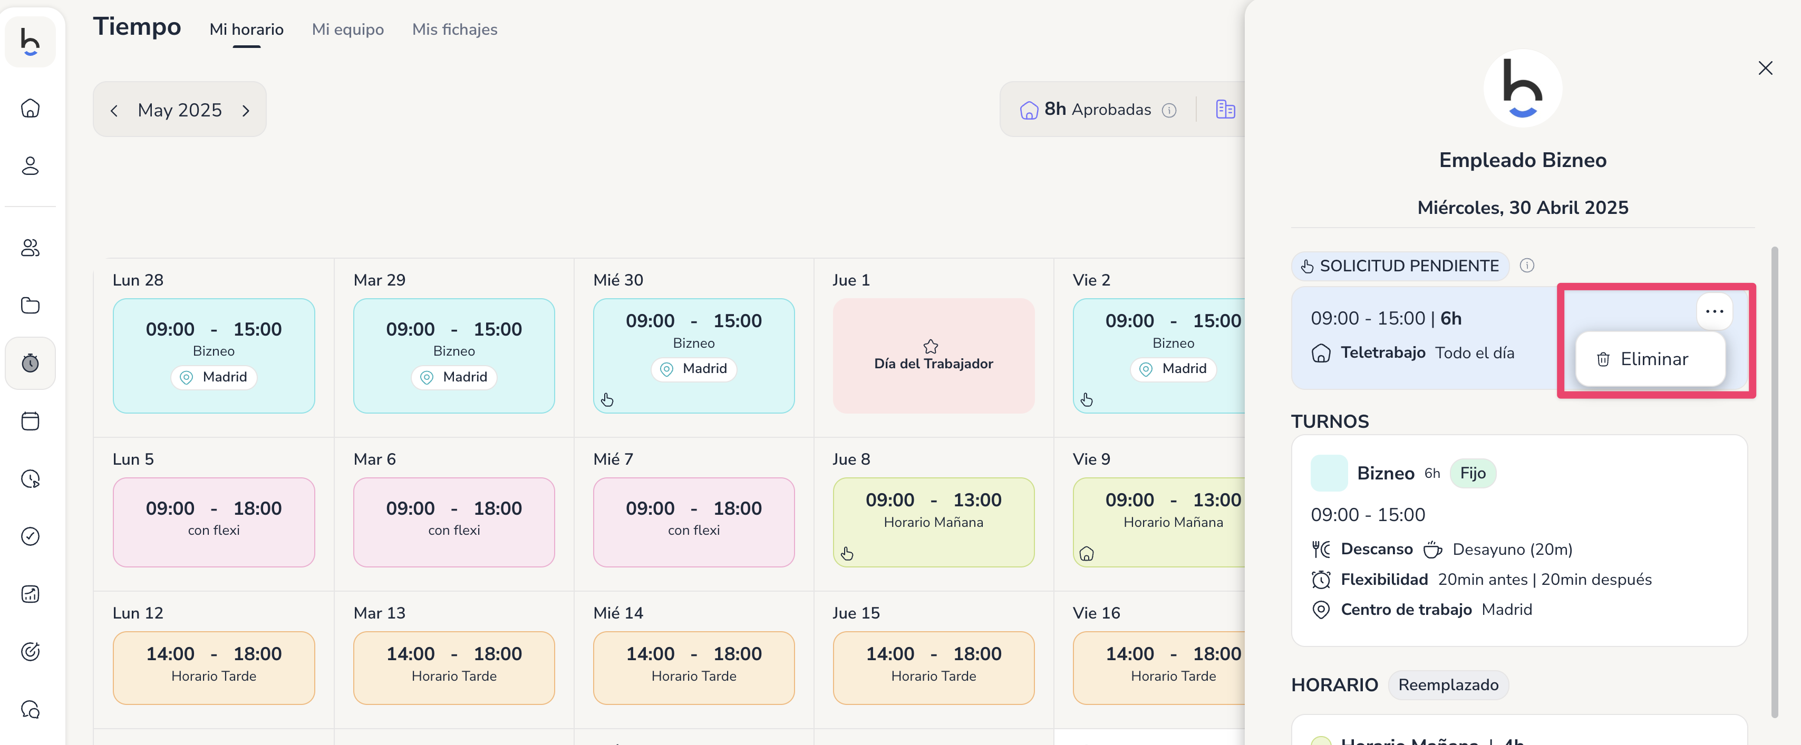The image size is (1801, 745).
Task: Click the Madrid location pin on Lun 28
Action: tap(187, 377)
